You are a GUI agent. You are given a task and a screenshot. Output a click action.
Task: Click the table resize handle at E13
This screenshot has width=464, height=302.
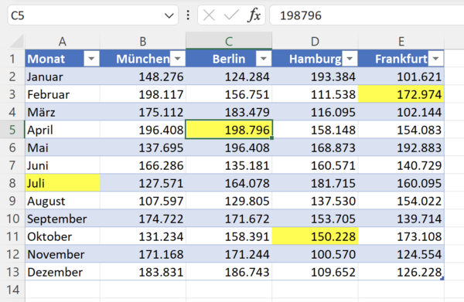pyautogui.click(x=442, y=278)
